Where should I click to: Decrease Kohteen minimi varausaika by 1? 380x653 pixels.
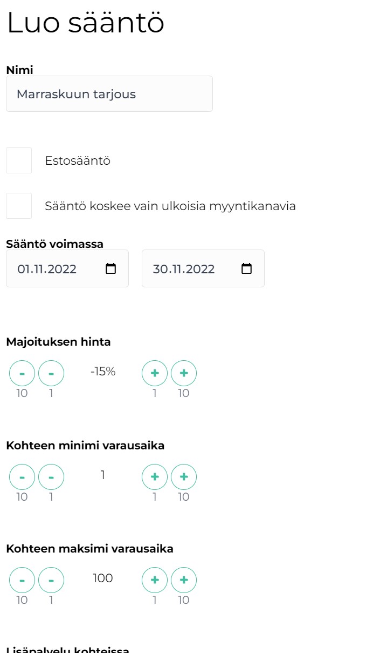(51, 477)
